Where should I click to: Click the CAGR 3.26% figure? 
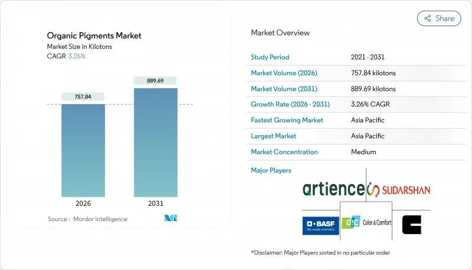66,56
